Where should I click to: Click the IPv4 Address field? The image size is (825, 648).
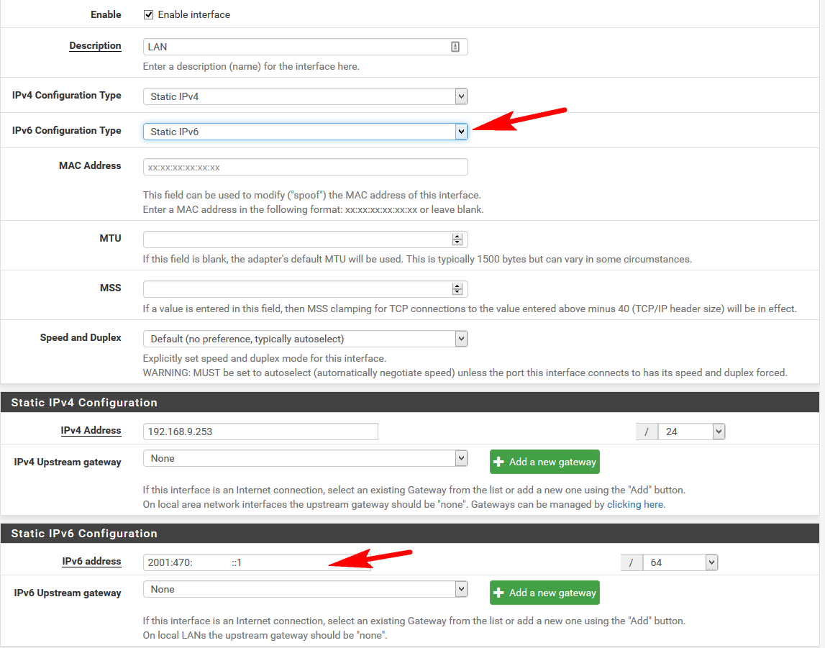260,432
